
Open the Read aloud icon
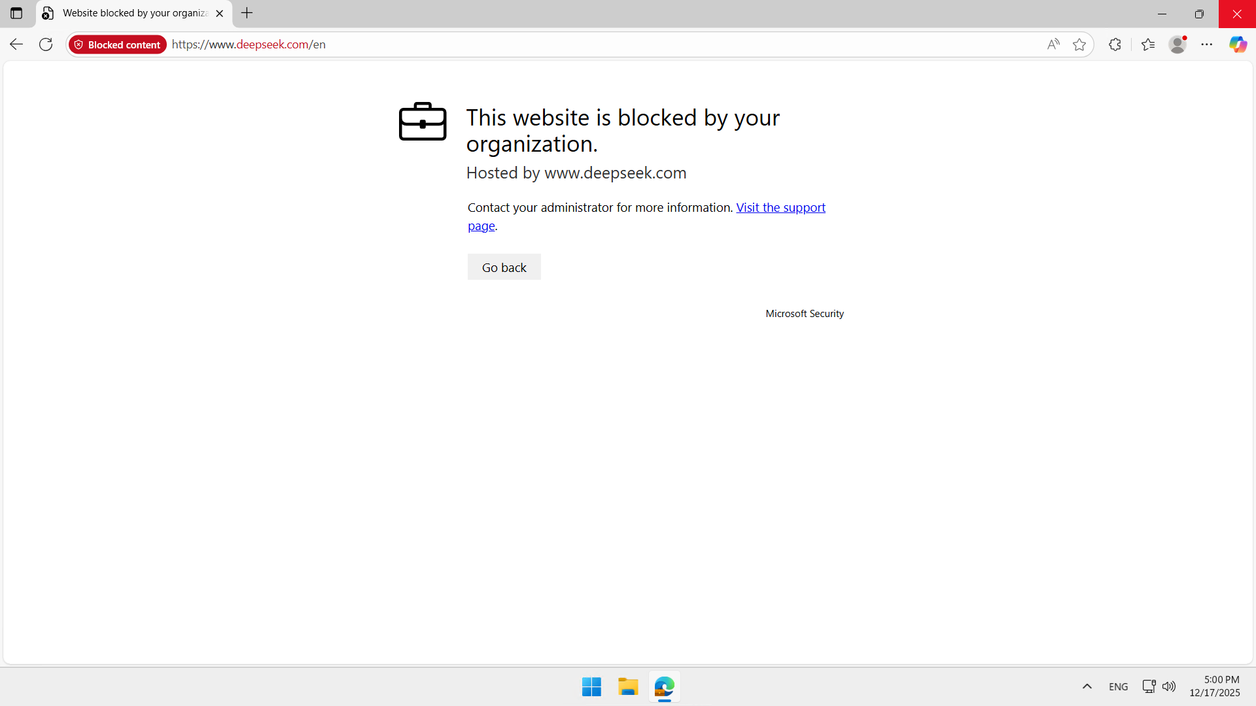point(1053,44)
